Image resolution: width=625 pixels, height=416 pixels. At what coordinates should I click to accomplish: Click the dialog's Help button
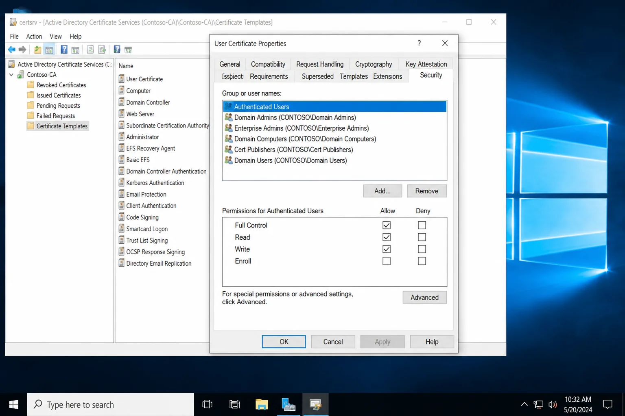tap(432, 342)
